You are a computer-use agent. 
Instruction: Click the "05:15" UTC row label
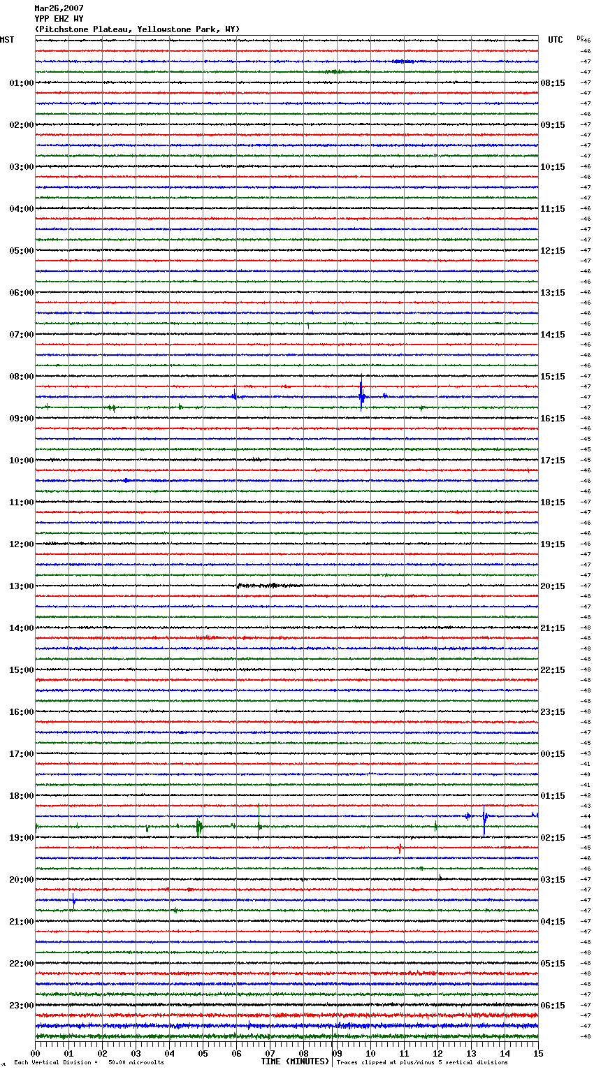[x=553, y=964]
